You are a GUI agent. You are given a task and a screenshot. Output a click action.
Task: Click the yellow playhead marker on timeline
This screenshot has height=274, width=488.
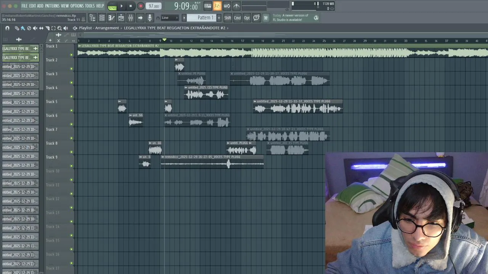click(x=165, y=40)
